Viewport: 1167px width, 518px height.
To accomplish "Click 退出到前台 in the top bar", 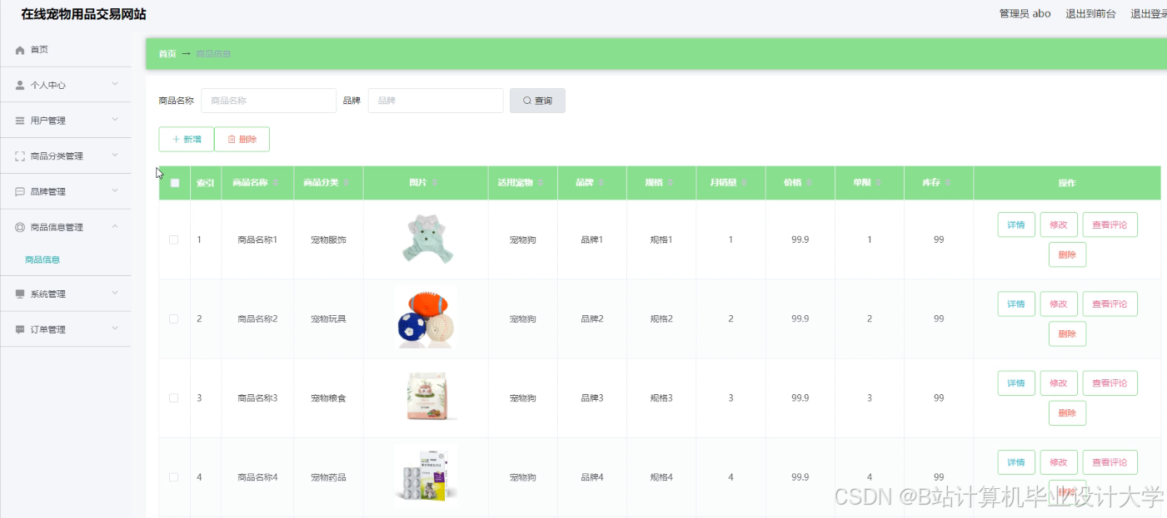I will point(1090,14).
